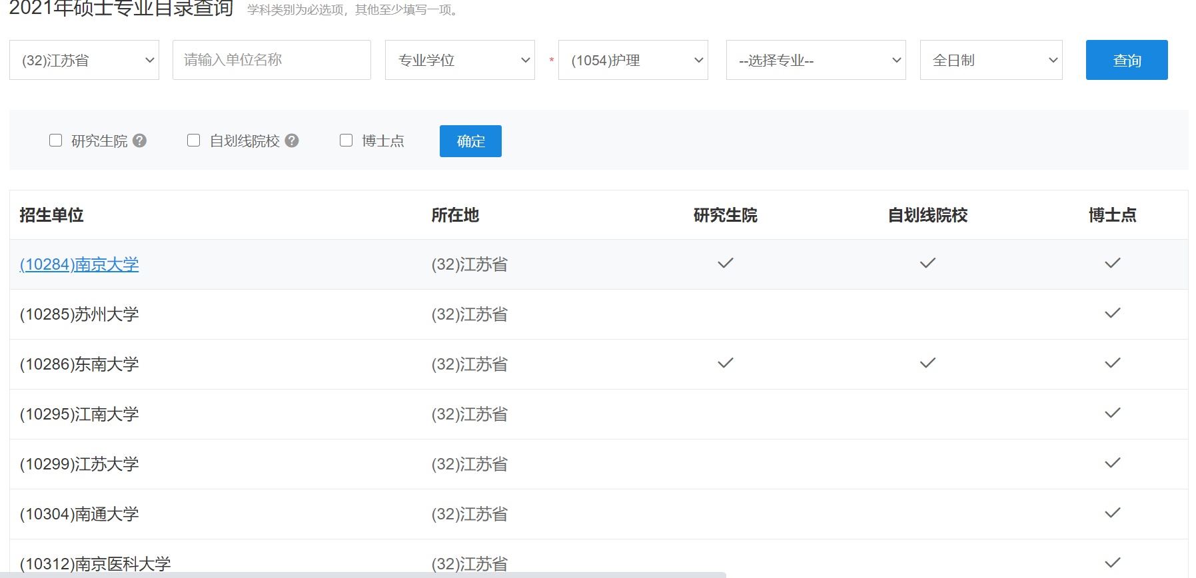1196x578 pixels.
Task: Check the 博士点 filter box
Action: [346, 141]
